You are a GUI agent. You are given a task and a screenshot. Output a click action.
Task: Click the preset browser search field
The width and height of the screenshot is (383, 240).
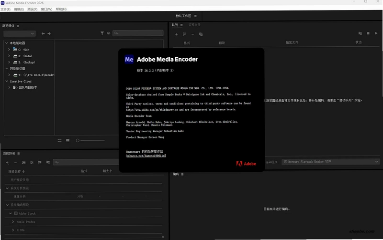86,162
